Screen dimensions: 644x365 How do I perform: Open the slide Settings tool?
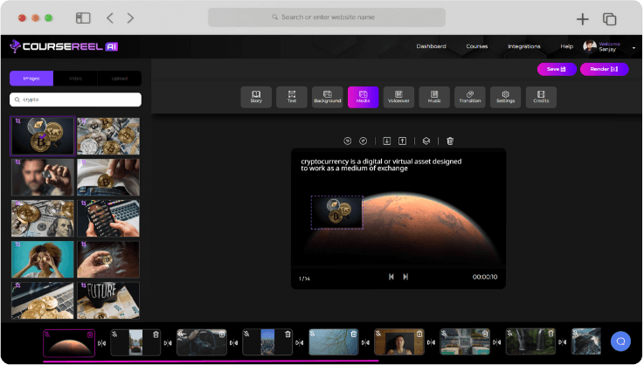[506, 97]
